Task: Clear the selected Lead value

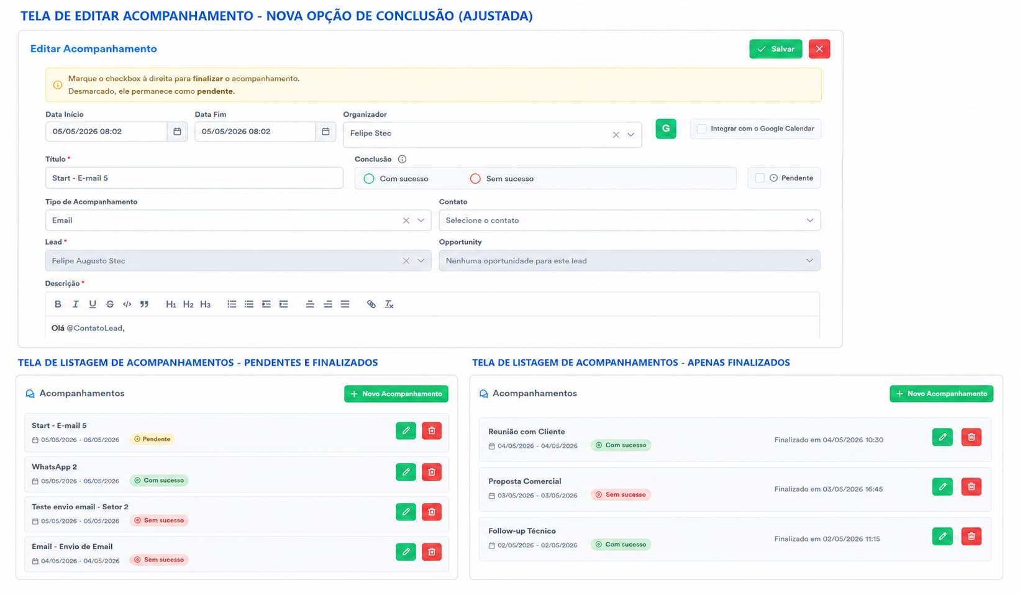Action: click(x=406, y=261)
